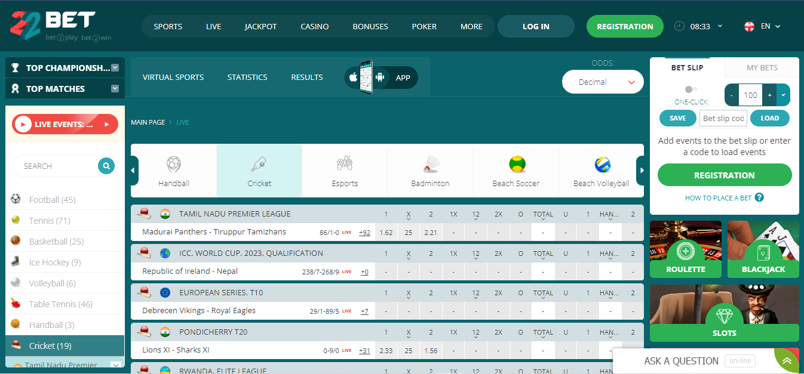This screenshot has width=804, height=374.
Task: Expand the Top Matches section
Action: [115, 89]
